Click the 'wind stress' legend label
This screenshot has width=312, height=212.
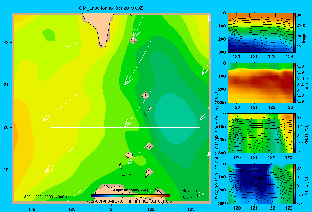tap(191, 190)
